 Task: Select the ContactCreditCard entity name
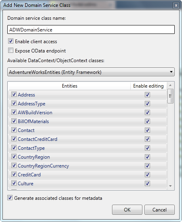38,139
